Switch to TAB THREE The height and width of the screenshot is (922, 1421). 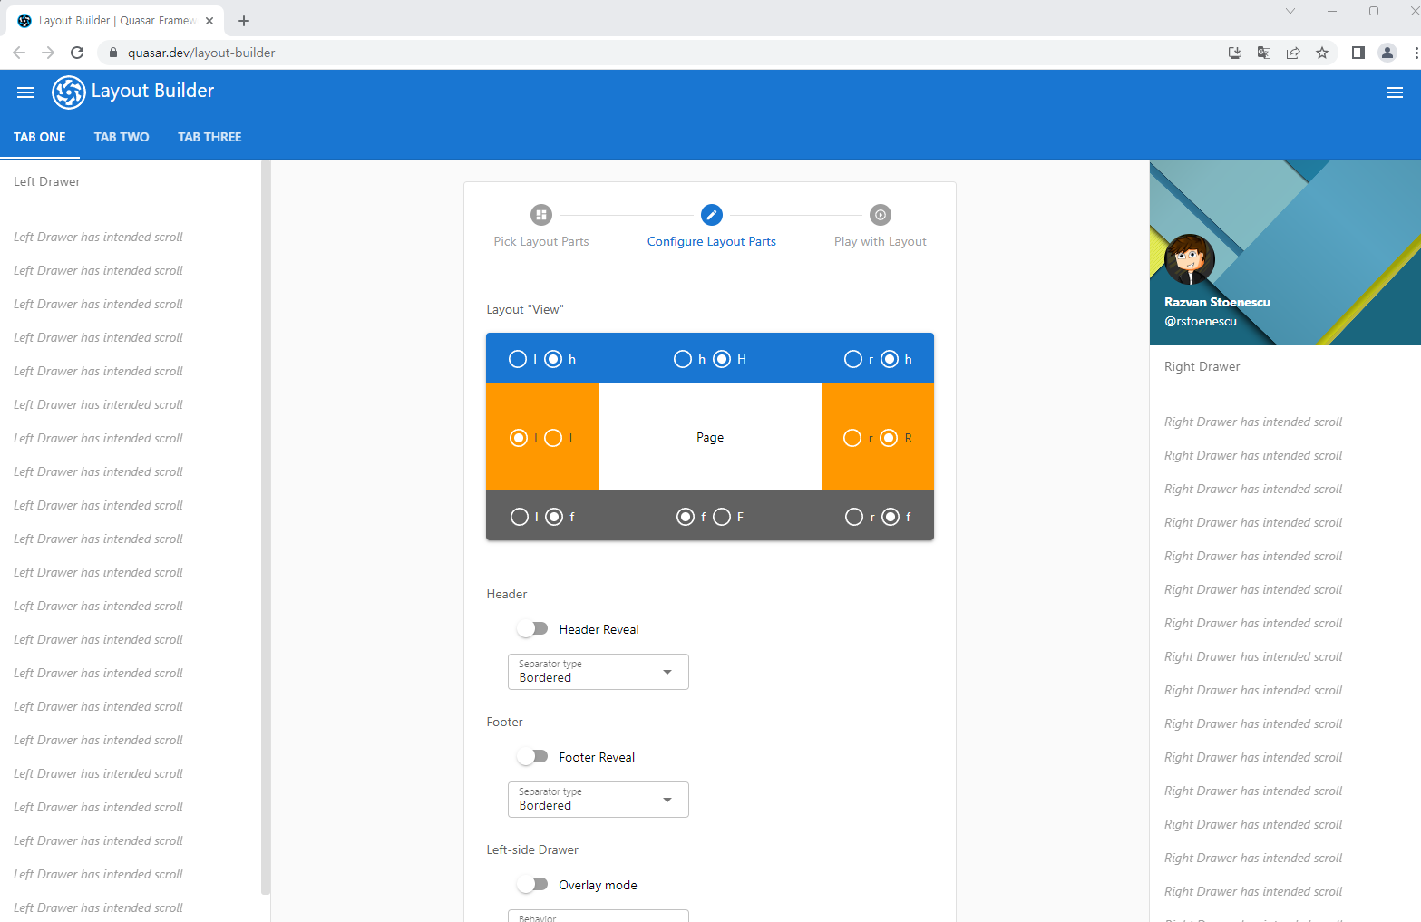coord(209,137)
